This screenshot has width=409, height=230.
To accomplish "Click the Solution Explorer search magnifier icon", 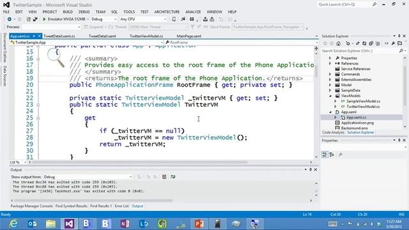I will point(401,50).
